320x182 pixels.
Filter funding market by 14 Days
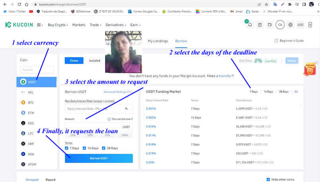(268, 92)
